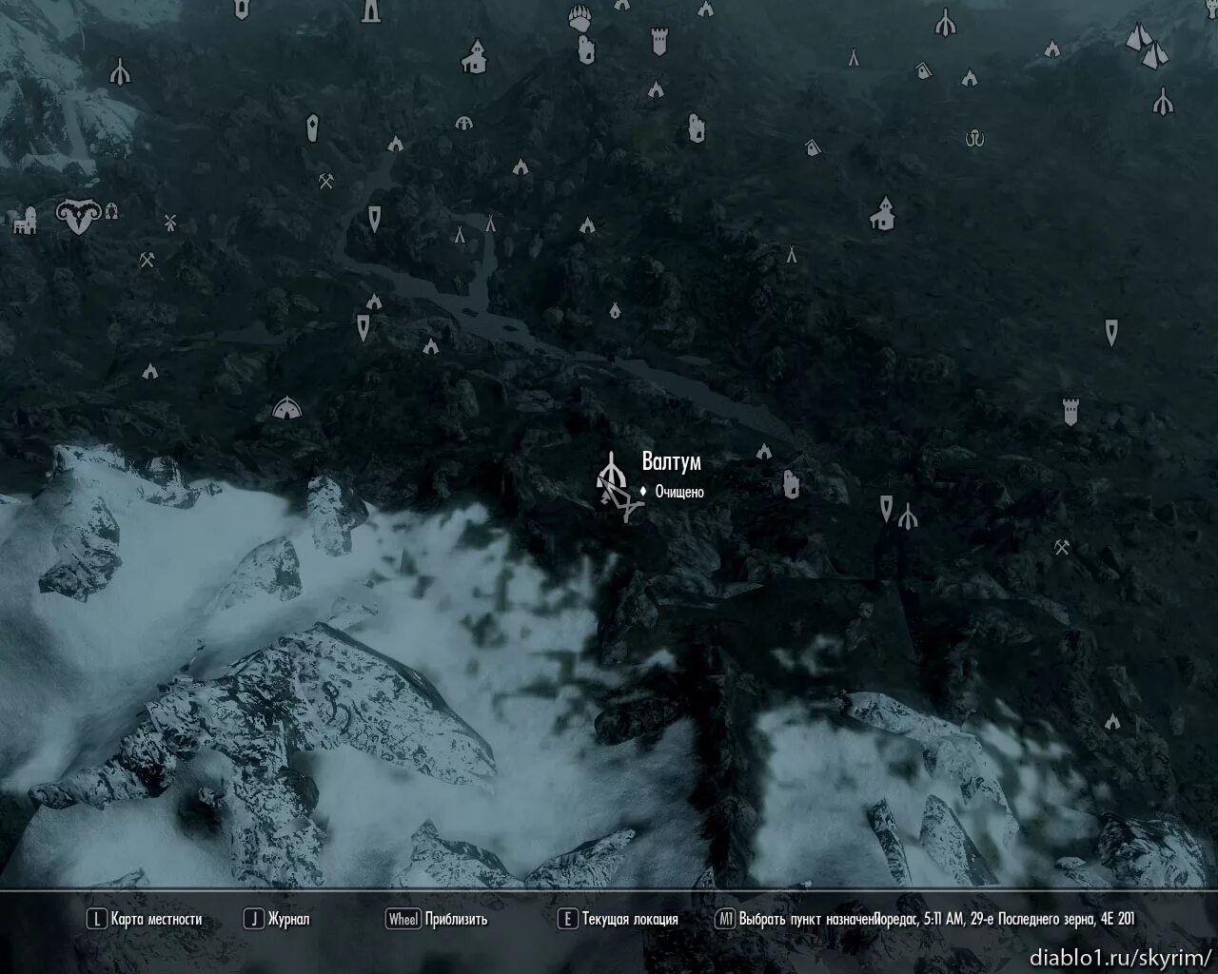Screen dimensions: 1218x974
Task: Select the arched grove marker
Action: 463,123
